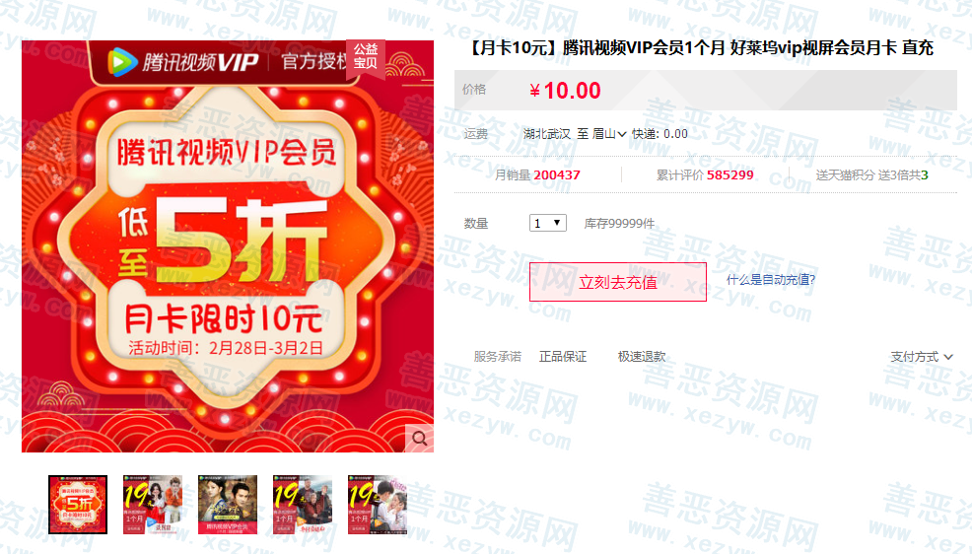Viewport: 972px width, 554px height.
Task: Click the product title text
Action: click(x=699, y=47)
